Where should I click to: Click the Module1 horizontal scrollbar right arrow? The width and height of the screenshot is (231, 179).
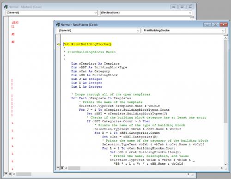188,174
